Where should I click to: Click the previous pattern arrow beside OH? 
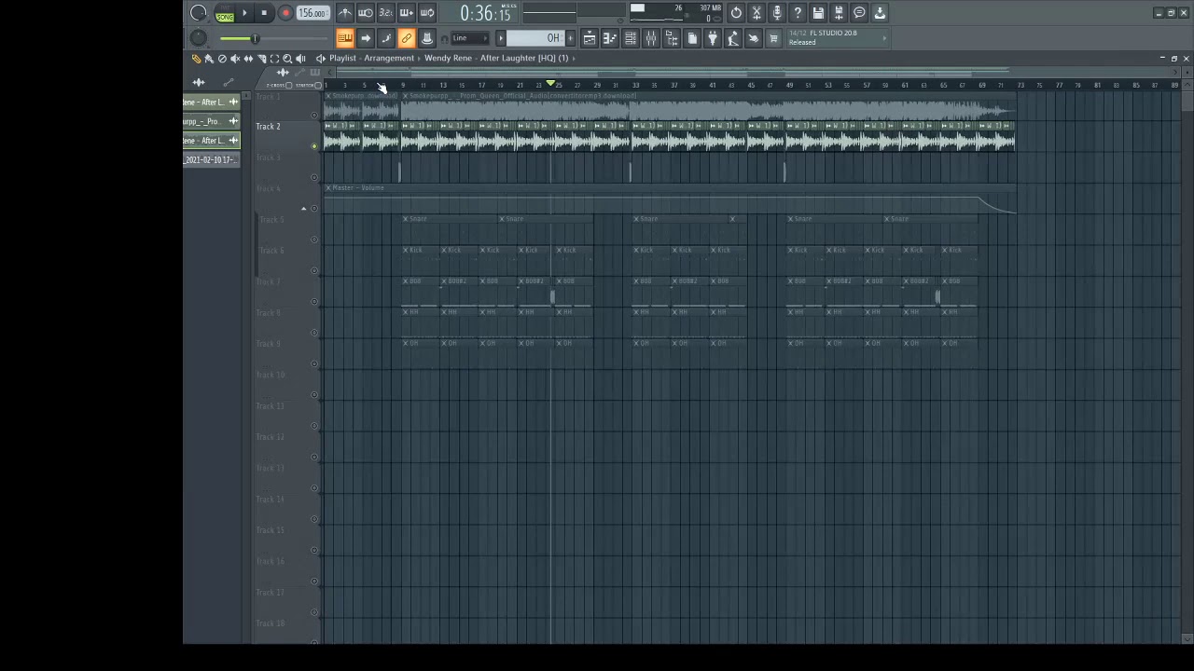pos(501,38)
